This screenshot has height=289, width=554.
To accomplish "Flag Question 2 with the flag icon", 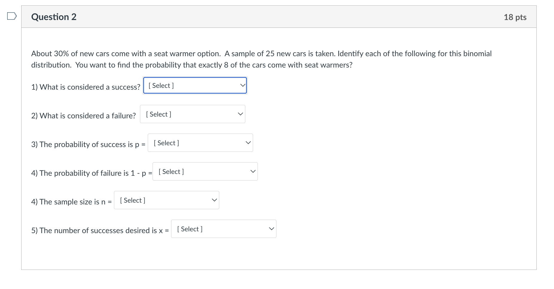I will [x=12, y=16].
